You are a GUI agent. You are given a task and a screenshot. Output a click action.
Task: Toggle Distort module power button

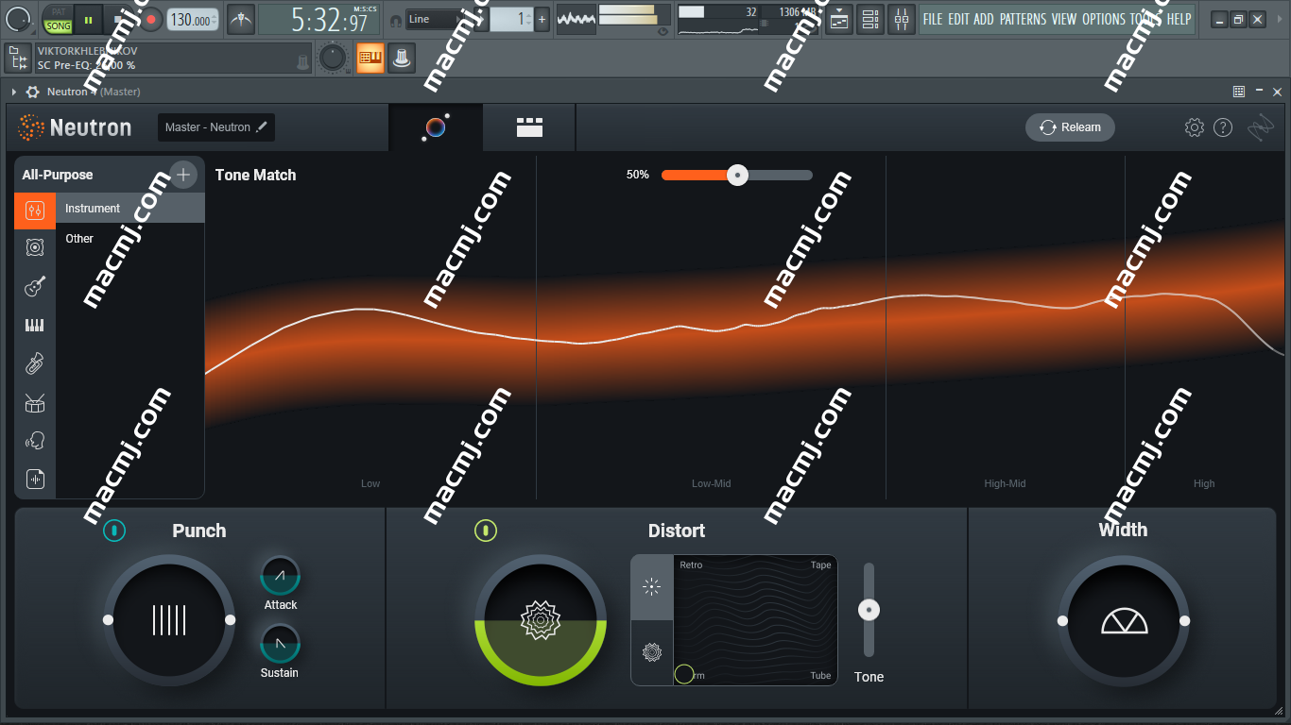coord(485,531)
